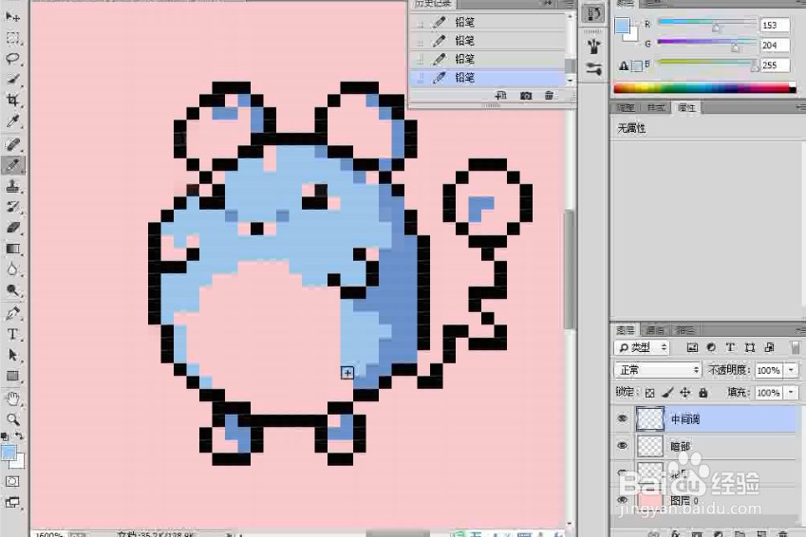806x537 pixels.
Task: Open the 属性 panel flyout menu
Action: pyautogui.click(x=800, y=107)
